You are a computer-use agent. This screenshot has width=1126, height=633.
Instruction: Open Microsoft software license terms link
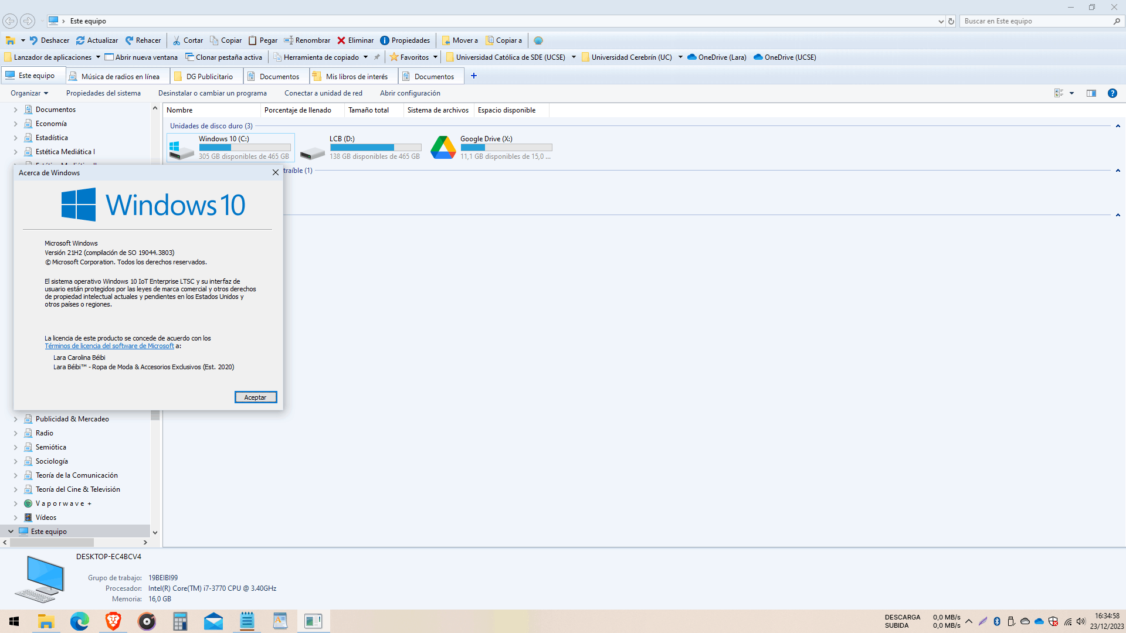tap(109, 346)
